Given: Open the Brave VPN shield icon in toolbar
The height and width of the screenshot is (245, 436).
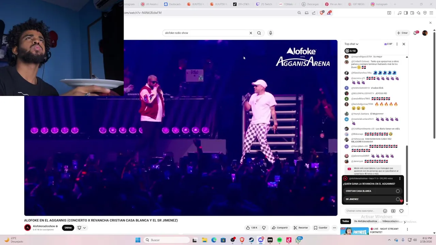Looking at the screenshot, I should pos(425,13).
